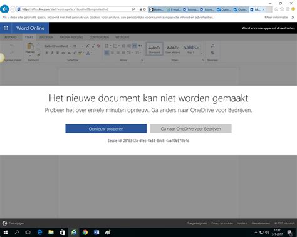Click the address bar URL field
Viewport: 297px width, 237px height.
pyautogui.click(x=76, y=9)
